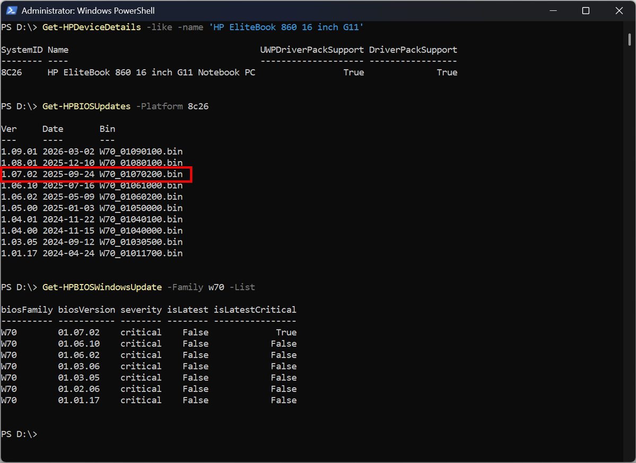Click the 01.06.10 biosVersion value
This screenshot has width=636, height=463.
tap(79, 344)
